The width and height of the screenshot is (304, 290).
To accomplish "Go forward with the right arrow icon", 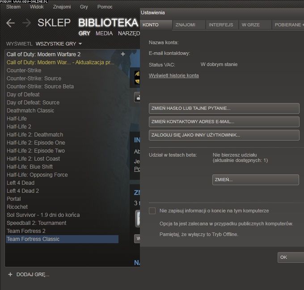I will point(26,23).
